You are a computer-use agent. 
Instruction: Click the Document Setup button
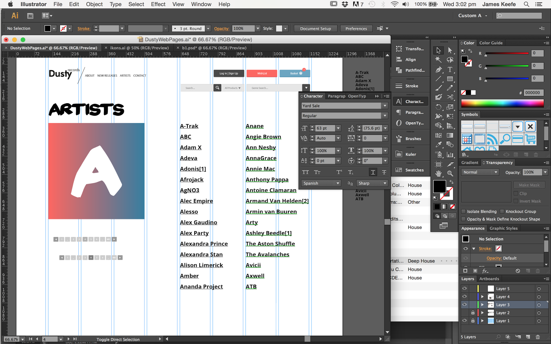click(x=315, y=29)
